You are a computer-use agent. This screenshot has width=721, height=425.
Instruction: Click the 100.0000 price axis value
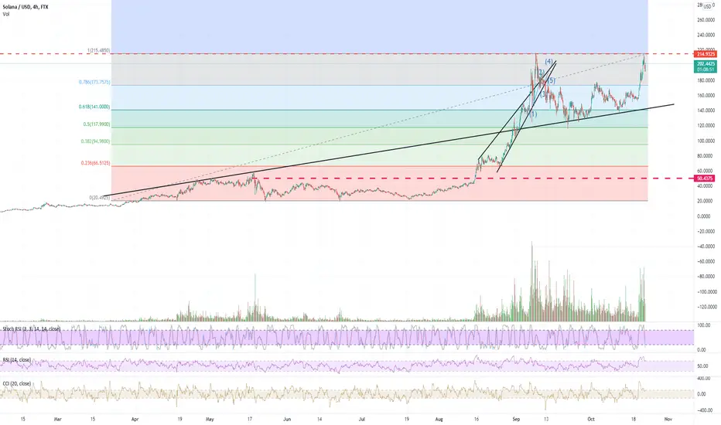(706, 141)
